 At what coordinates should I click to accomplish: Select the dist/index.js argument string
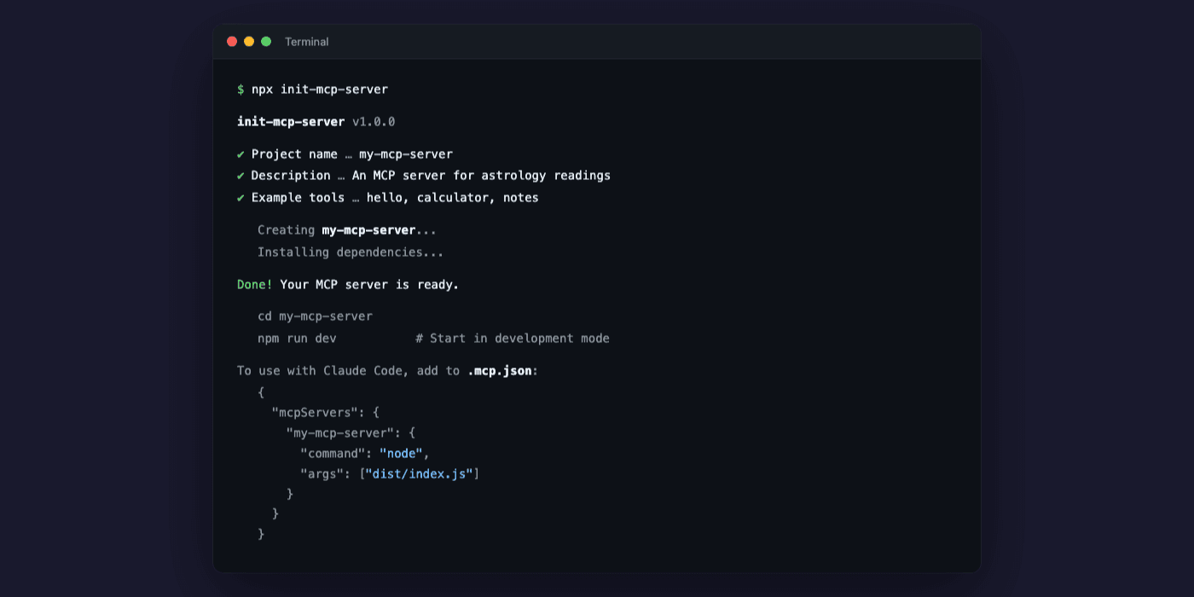pyautogui.click(x=421, y=473)
